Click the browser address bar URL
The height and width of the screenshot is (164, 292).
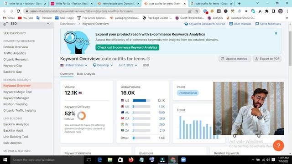point(81,11)
